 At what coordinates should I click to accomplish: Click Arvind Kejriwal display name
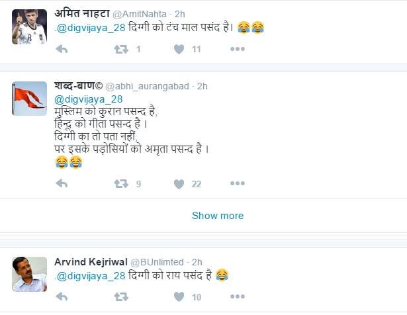tap(91, 262)
